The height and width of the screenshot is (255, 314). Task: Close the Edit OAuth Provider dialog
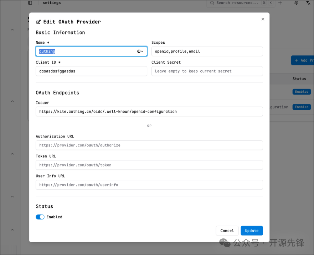coord(263,19)
